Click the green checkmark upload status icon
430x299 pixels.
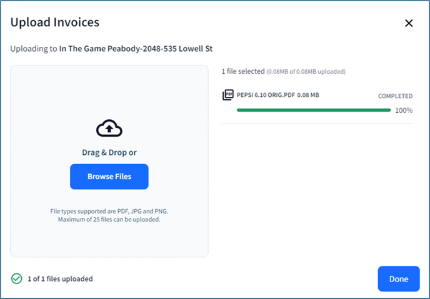pos(16,279)
